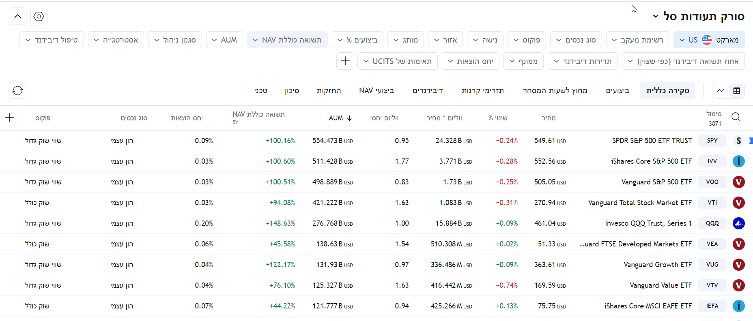Sort by the יחס הוצאות column header

coord(187,118)
